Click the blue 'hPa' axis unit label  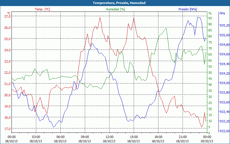click(222, 13)
